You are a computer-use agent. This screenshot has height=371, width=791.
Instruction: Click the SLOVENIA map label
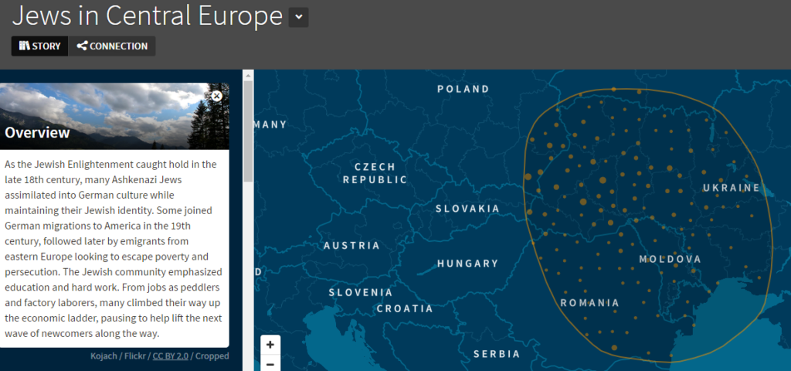360,293
